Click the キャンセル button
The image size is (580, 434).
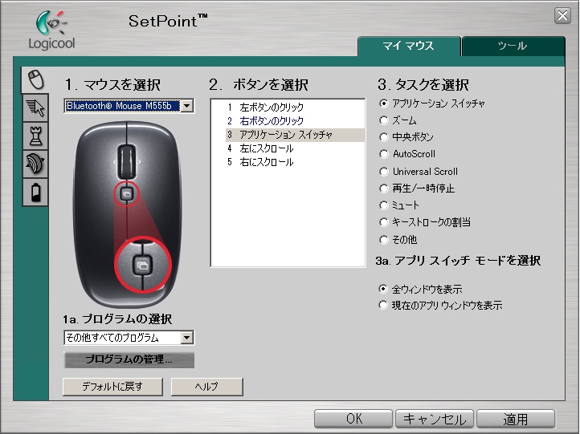click(435, 419)
